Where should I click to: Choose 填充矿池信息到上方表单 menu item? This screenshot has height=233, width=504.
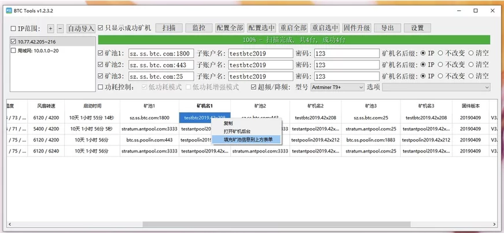(x=248, y=139)
